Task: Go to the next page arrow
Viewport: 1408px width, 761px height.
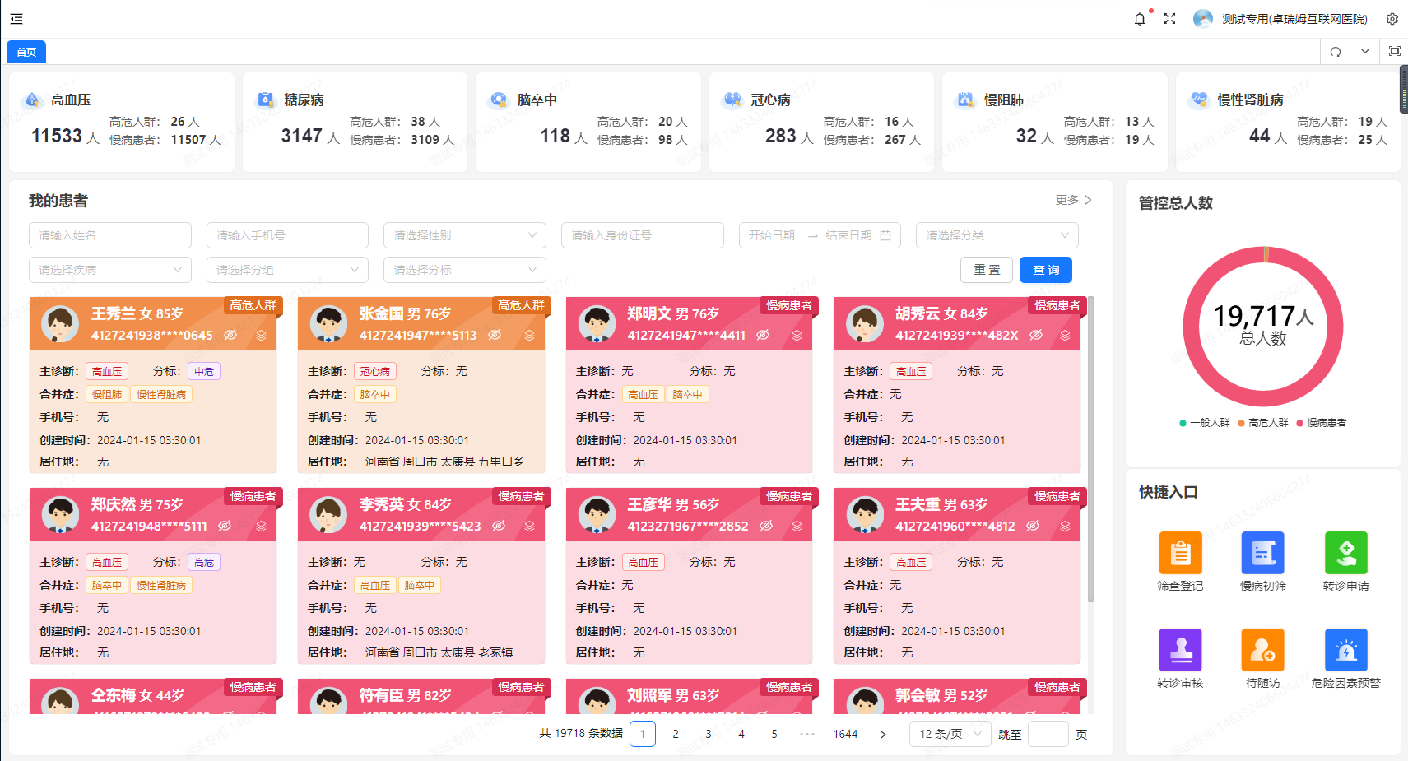Action: 883,734
